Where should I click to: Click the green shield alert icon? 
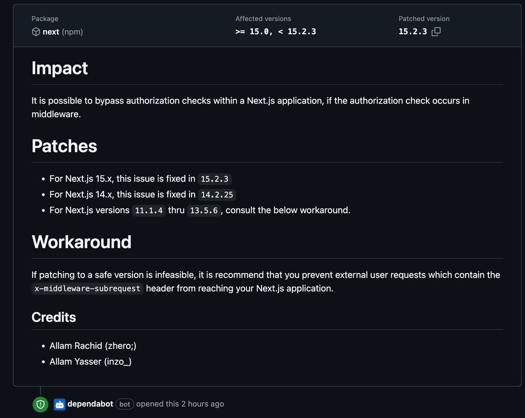coord(40,404)
